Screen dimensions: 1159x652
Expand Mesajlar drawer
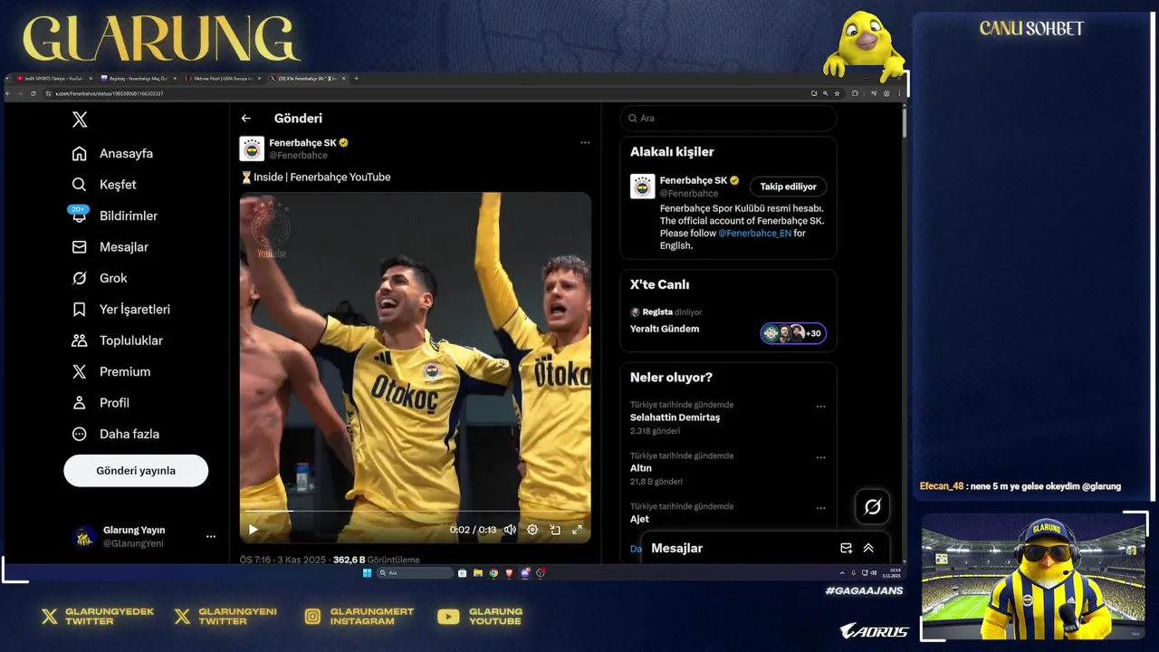[868, 548]
